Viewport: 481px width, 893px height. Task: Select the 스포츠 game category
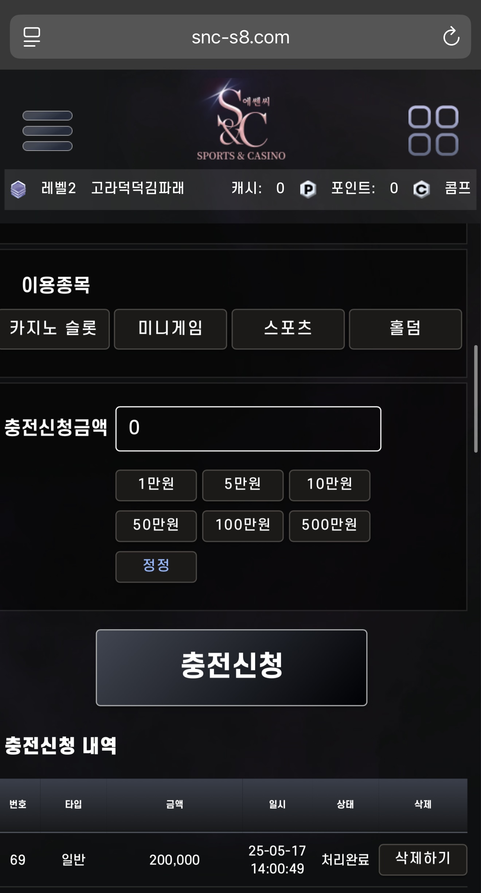[x=288, y=329]
